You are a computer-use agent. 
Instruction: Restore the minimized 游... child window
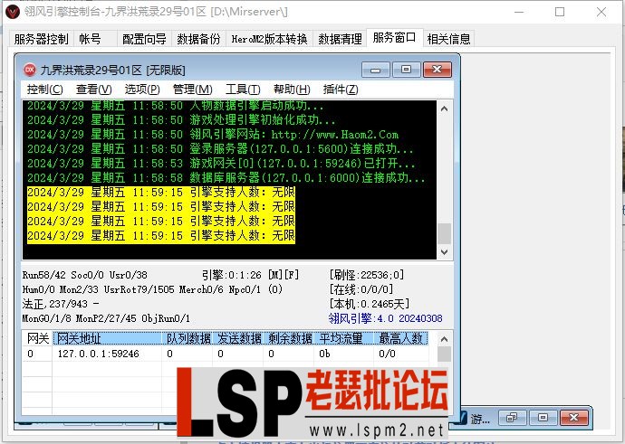tap(512, 418)
